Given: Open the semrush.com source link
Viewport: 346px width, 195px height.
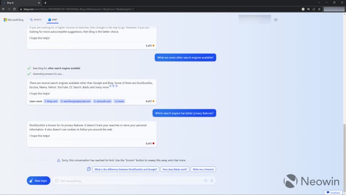Looking at the screenshot, I should [102, 101].
